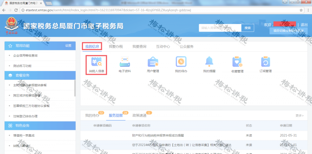The image size is (312, 154).
Task: Click the 常用功能 star icon
Action: (x=10, y=46)
